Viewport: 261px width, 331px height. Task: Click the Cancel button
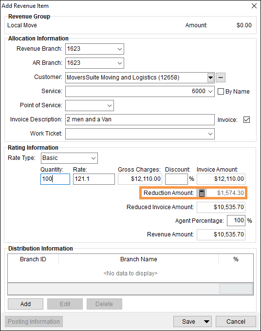coord(236,322)
